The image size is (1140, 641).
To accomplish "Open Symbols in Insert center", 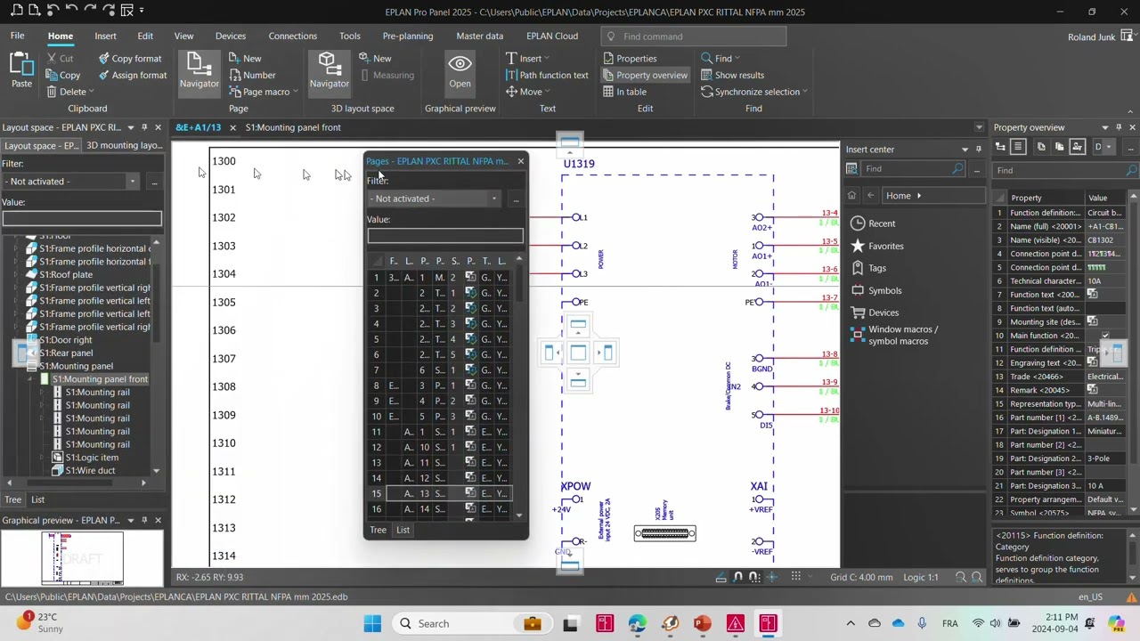I will pyautogui.click(x=876, y=290).
